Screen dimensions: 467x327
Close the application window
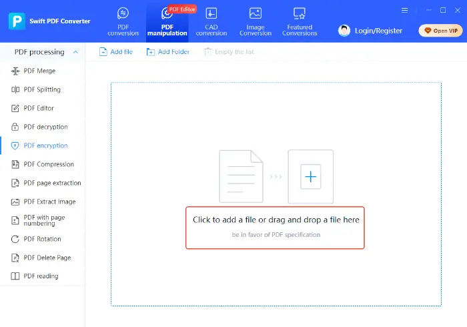click(x=458, y=10)
